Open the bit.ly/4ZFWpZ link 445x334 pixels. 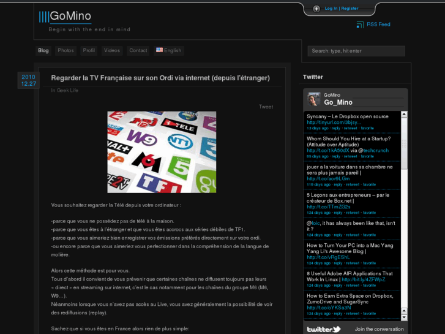(364, 279)
